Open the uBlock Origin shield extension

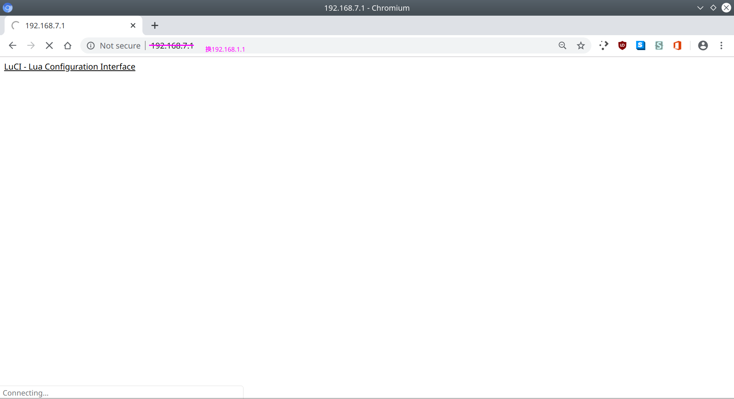click(622, 46)
